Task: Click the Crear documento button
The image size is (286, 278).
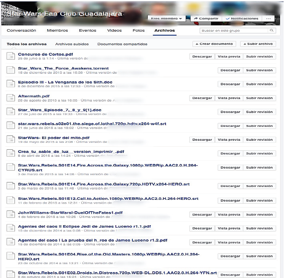Action: pyautogui.click(x=214, y=44)
